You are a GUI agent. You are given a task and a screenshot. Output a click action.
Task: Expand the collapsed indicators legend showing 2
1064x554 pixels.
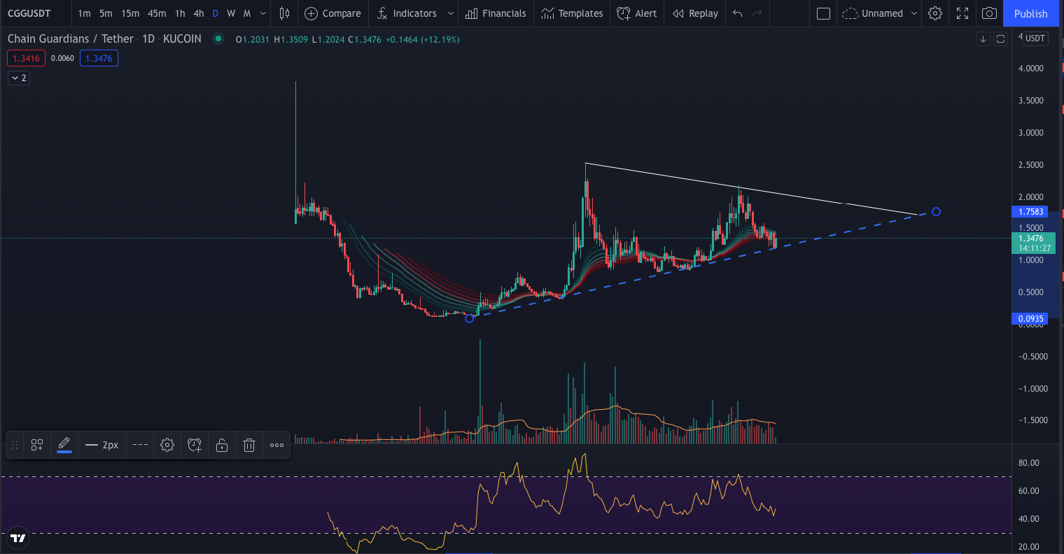click(19, 78)
